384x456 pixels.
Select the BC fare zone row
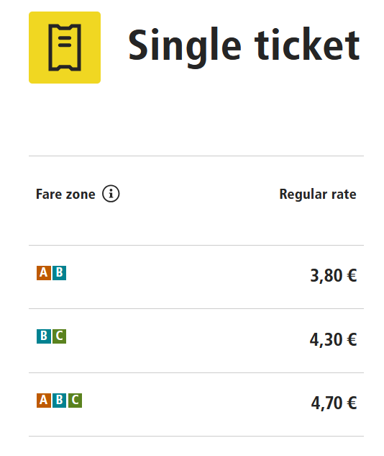coord(196,341)
